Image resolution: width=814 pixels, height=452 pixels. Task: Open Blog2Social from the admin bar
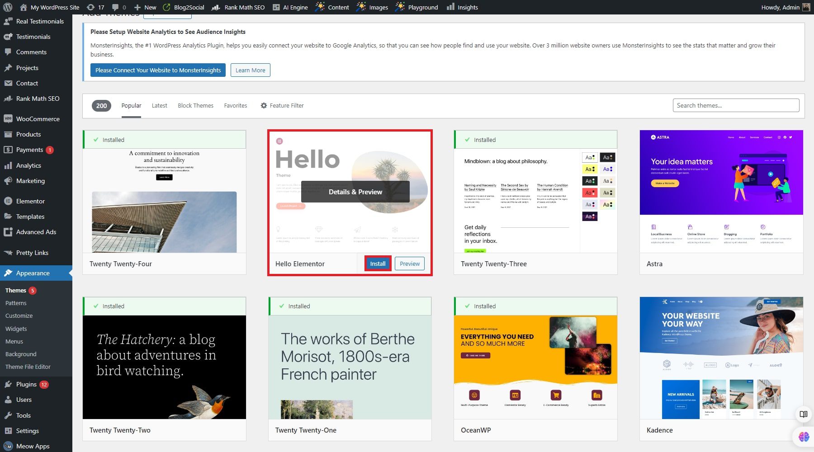[x=184, y=7]
